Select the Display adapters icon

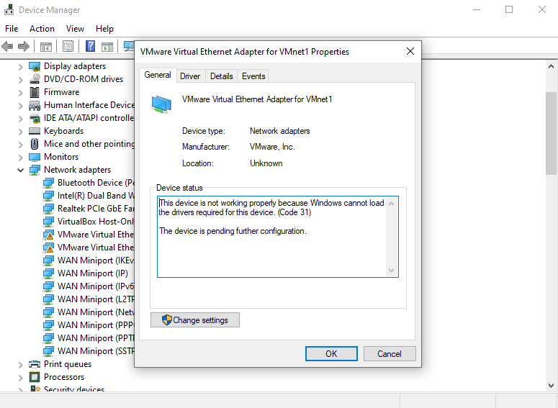coord(35,66)
